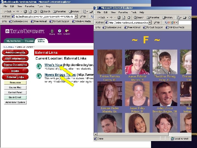Click External Links course menu button

coord(15,77)
